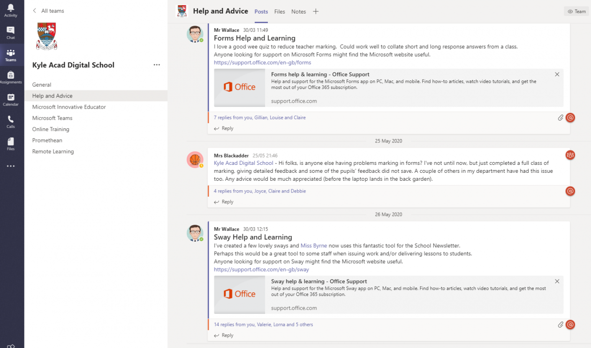Add a new tab with plus icon
The height and width of the screenshot is (348, 591).
click(x=316, y=12)
